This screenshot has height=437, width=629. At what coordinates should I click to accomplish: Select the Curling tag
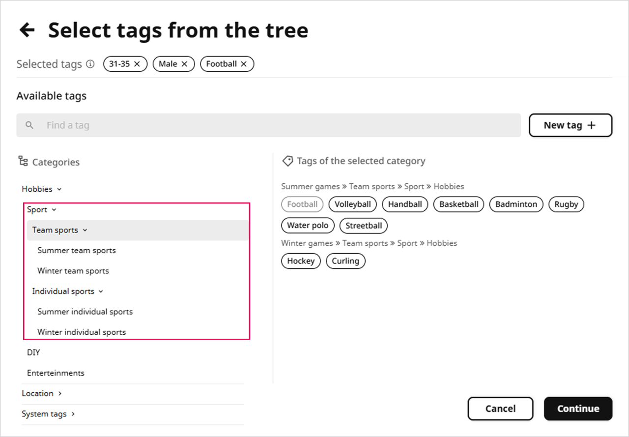[x=345, y=261]
